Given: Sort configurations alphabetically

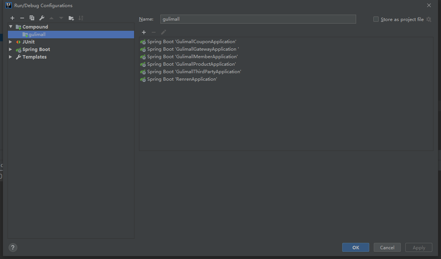Looking at the screenshot, I should [81, 18].
